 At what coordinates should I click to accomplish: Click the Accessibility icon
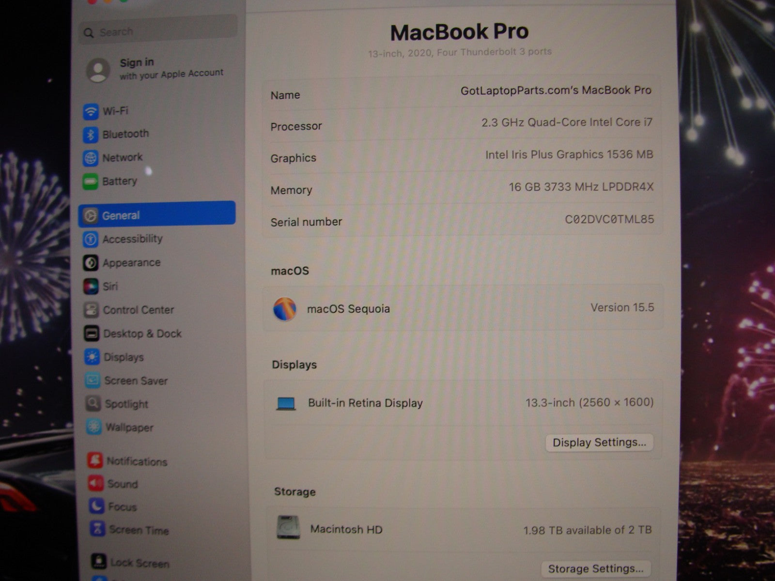click(x=91, y=239)
